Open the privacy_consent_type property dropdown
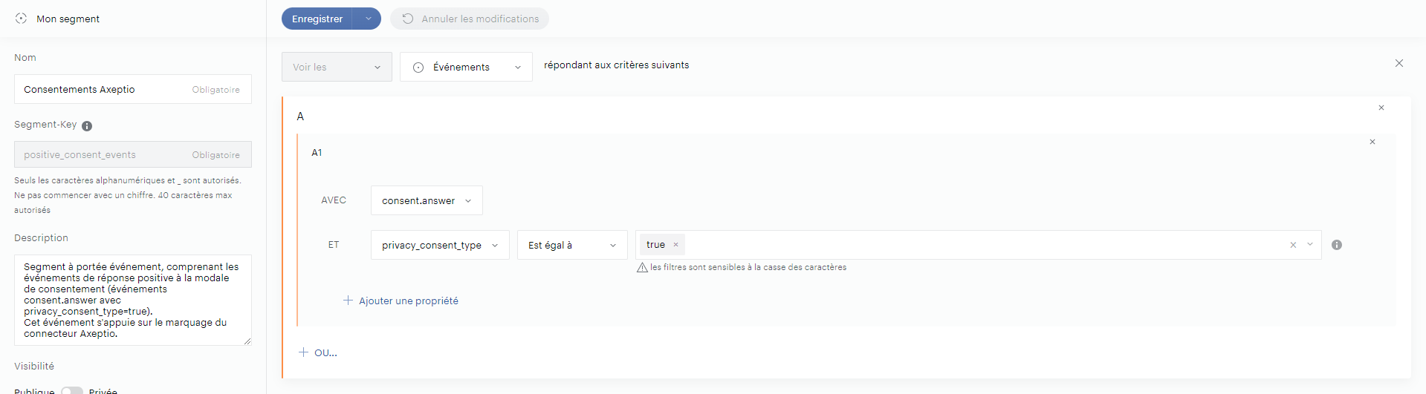Screen dimensions: 1426x394 (x=439, y=245)
